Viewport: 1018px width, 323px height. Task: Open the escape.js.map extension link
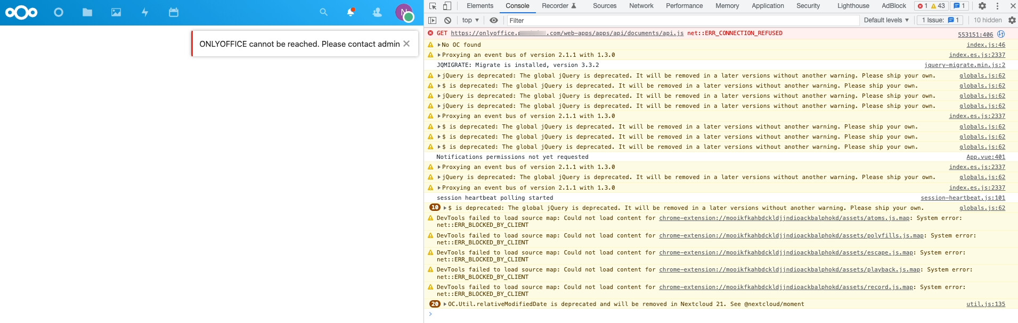pos(786,253)
